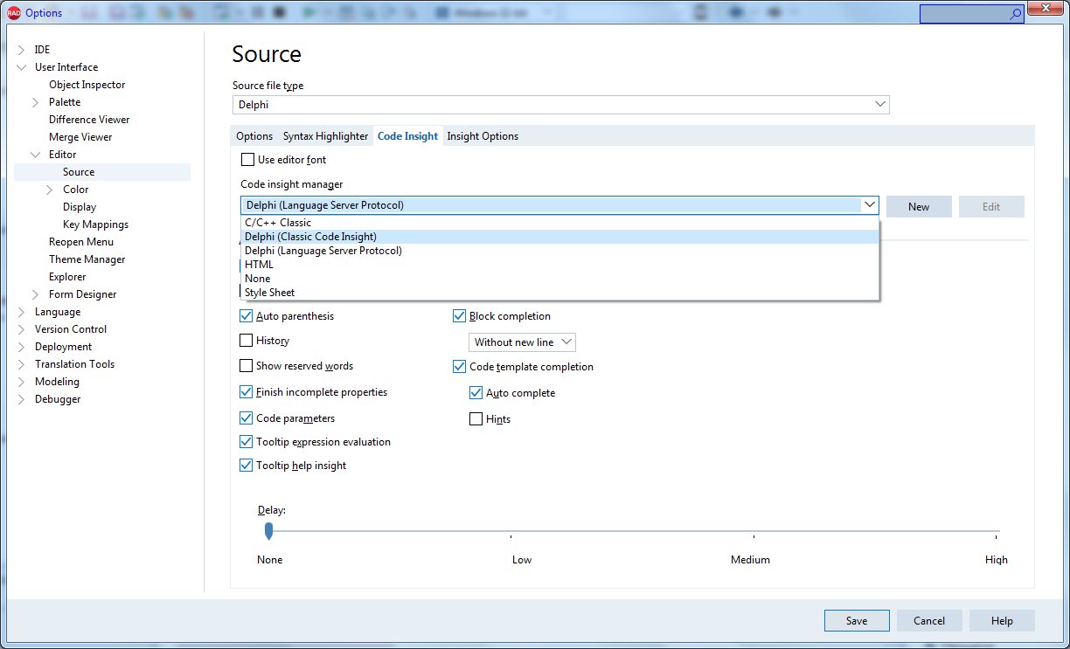Save the options
The image size is (1070, 649).
pos(857,621)
